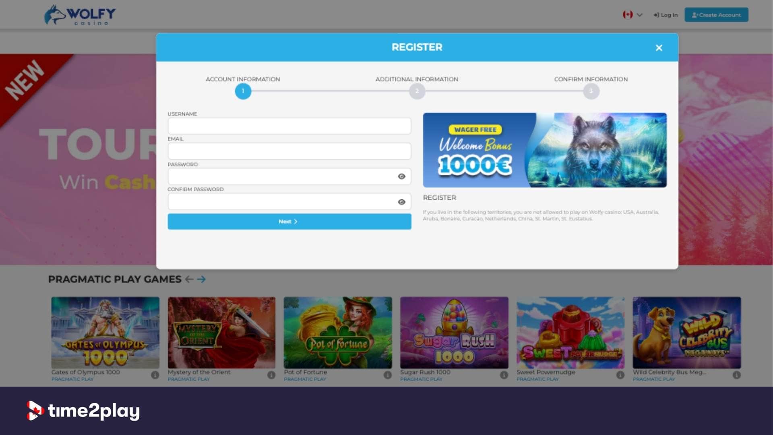Open Wild Celebrity Bus Megaways thumbnail

(x=687, y=333)
